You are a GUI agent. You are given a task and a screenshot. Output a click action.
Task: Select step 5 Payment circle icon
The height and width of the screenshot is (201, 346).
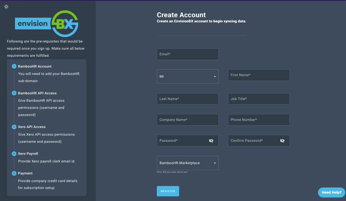14,173
